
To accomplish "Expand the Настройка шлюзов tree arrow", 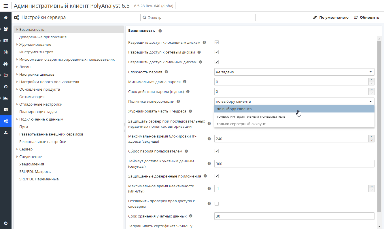I will click(x=17, y=75).
